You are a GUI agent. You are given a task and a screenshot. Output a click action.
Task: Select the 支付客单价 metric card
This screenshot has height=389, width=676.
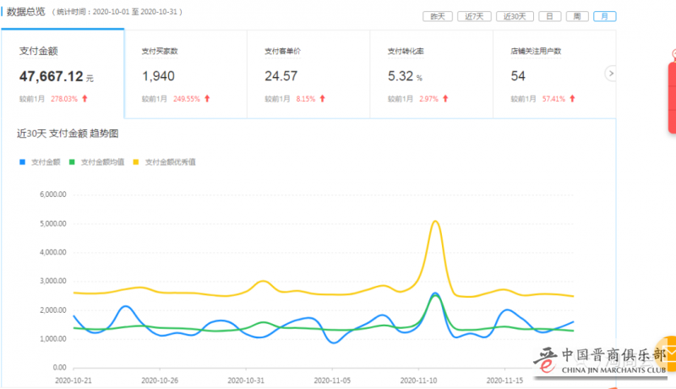pos(308,74)
